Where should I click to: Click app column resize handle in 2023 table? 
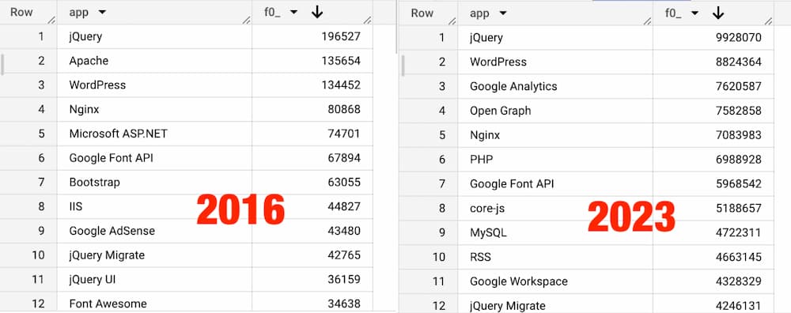coord(647,21)
